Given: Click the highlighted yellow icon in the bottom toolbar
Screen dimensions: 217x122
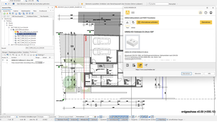Looking at the screenshot, I should click(x=140, y=65).
